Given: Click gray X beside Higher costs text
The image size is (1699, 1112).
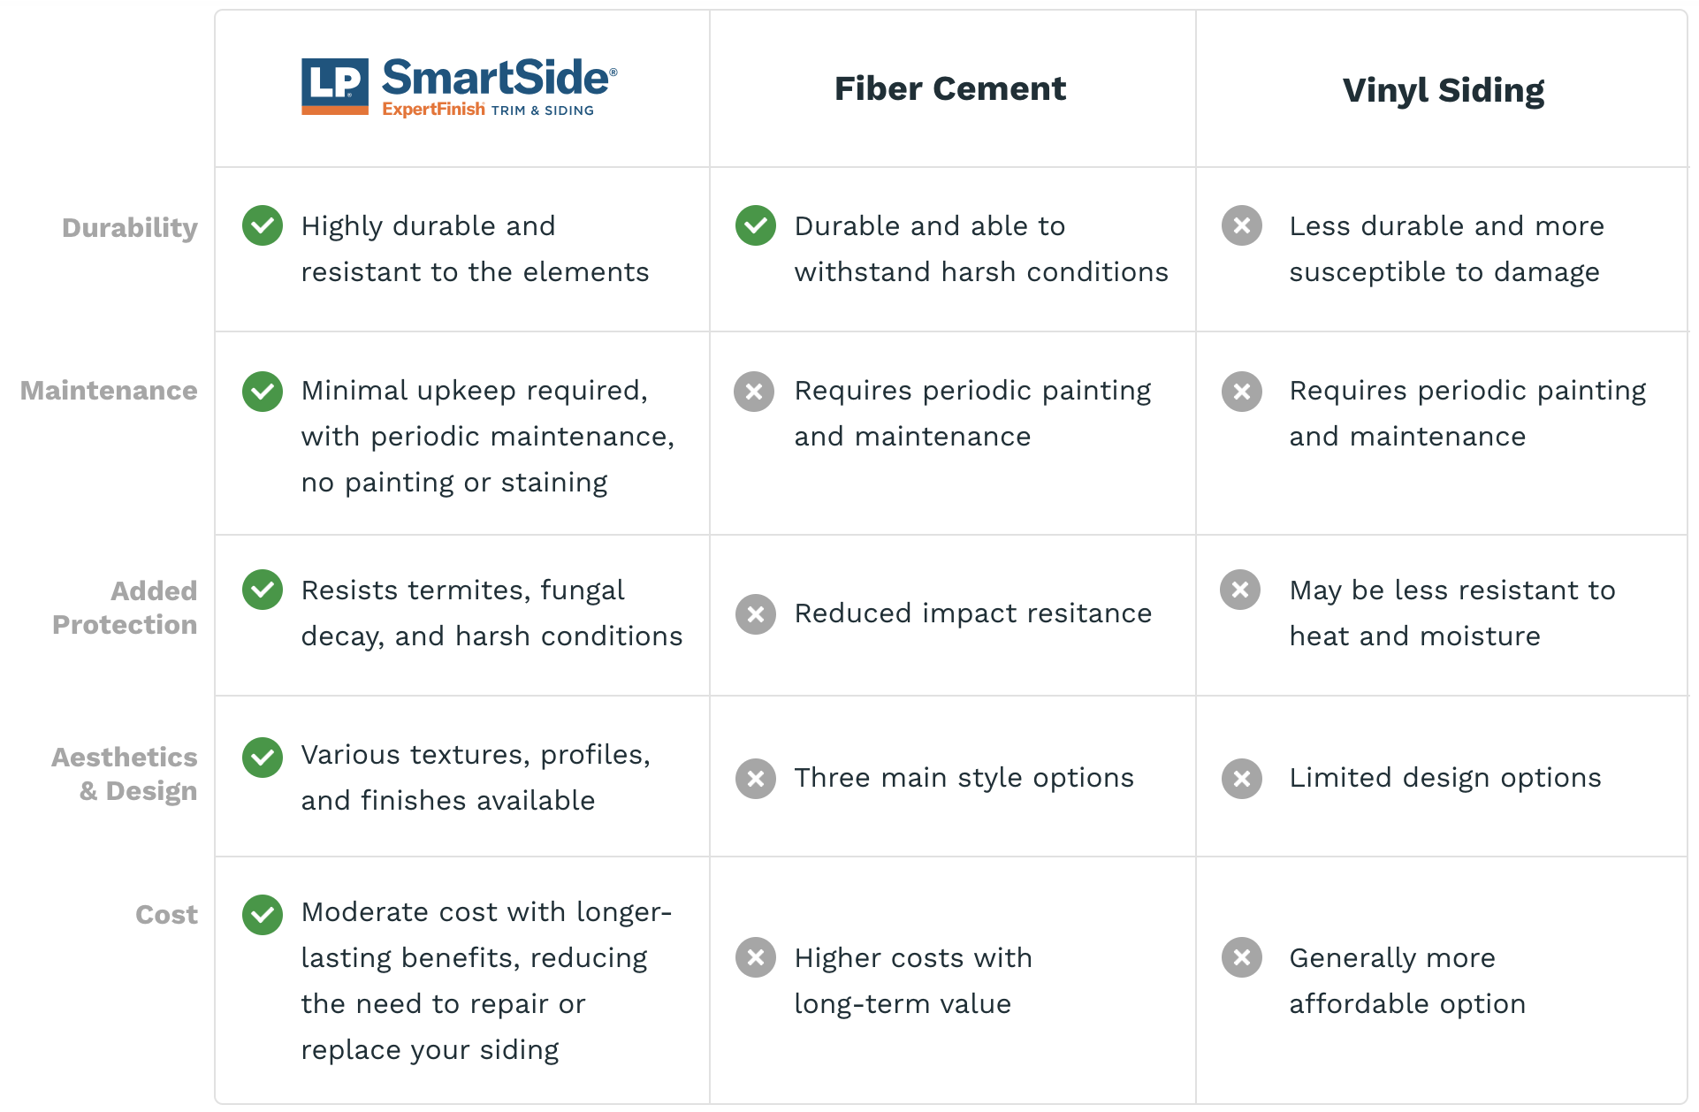Looking at the screenshot, I should click(x=756, y=957).
